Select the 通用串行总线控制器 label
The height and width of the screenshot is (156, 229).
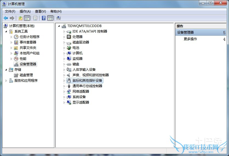[87, 86]
